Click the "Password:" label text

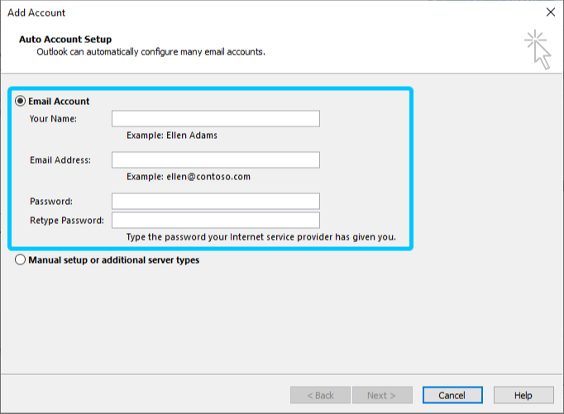(51, 202)
